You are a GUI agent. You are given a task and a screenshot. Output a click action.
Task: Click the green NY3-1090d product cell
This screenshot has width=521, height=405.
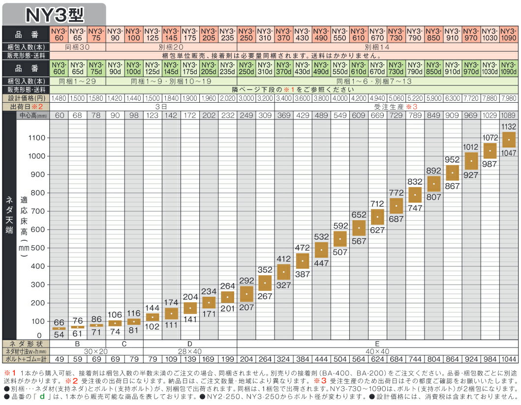click(x=508, y=68)
